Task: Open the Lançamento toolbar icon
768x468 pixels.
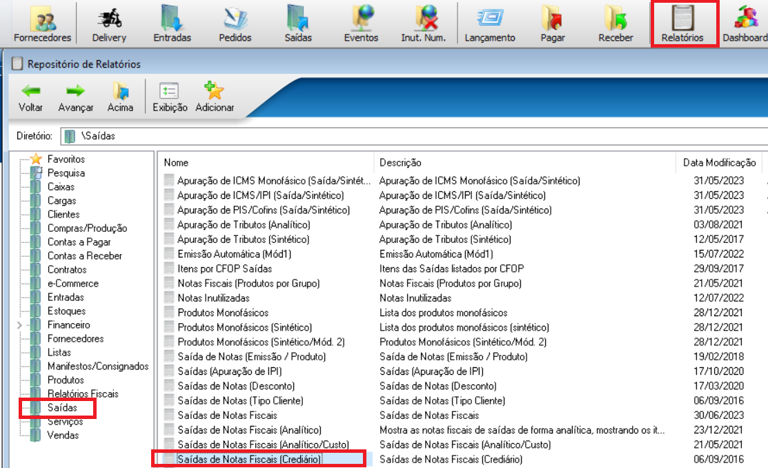Action: point(490,23)
